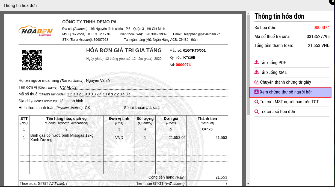Click invoice number 0000074 in side panel
The width and height of the screenshot is (335, 187).
click(x=322, y=27)
